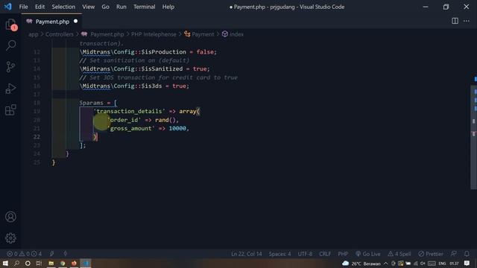Open the Extensions view
Screen dimensions: 477x268
pyautogui.click(x=10, y=109)
